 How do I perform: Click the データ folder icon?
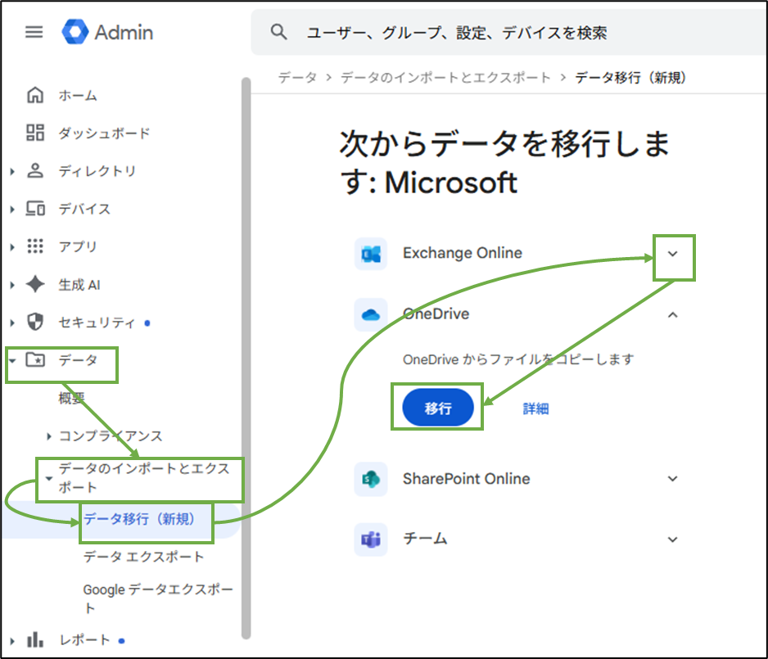pyautogui.click(x=34, y=360)
